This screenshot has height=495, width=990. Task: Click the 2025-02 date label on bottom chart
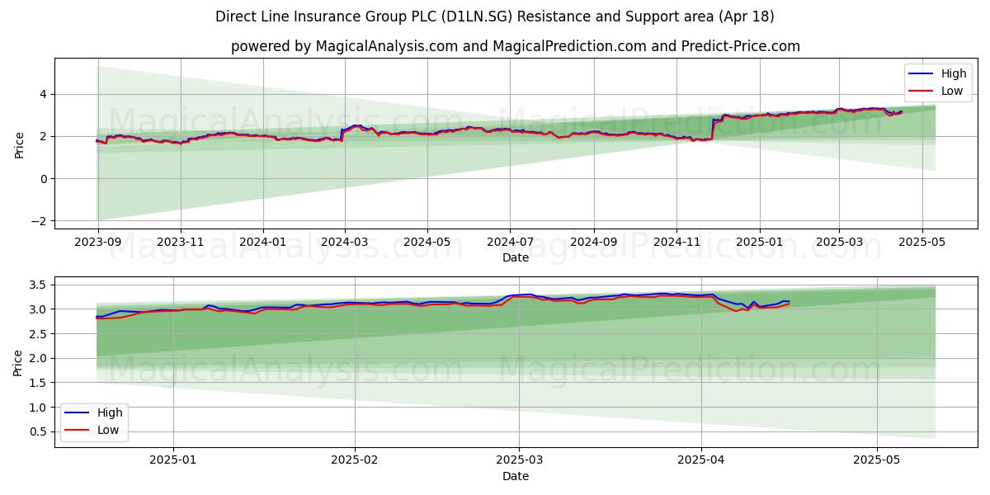[x=356, y=460]
